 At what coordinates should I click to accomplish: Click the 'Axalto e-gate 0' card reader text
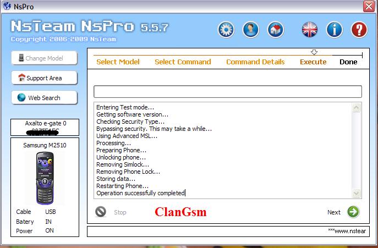coord(46,123)
